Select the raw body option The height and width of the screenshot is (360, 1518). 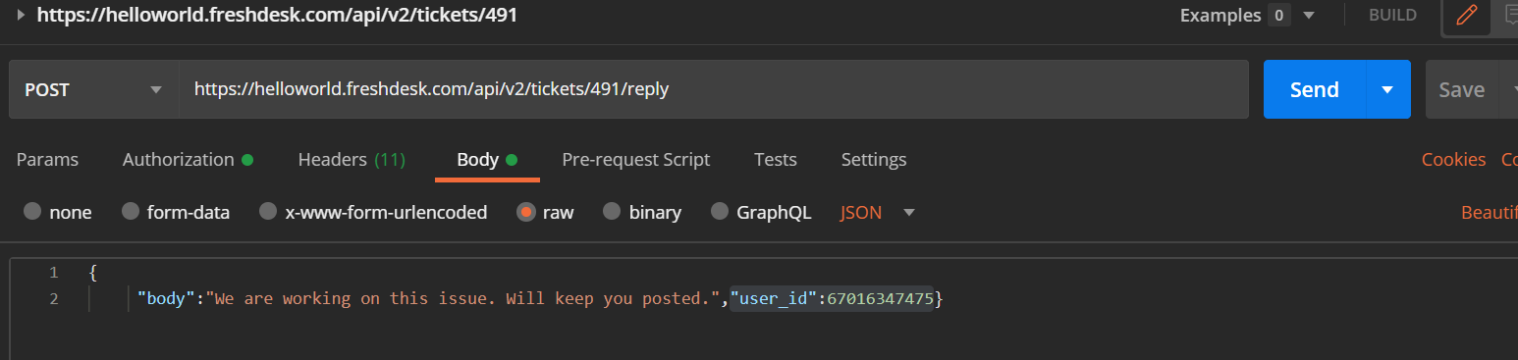click(546, 212)
